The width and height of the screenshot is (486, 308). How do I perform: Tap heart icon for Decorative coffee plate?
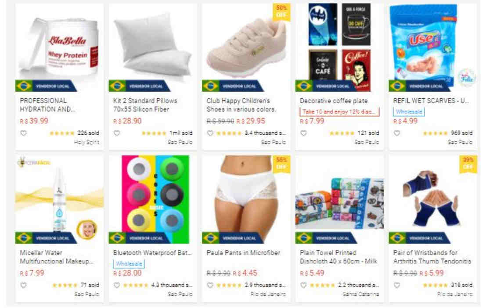(x=304, y=133)
